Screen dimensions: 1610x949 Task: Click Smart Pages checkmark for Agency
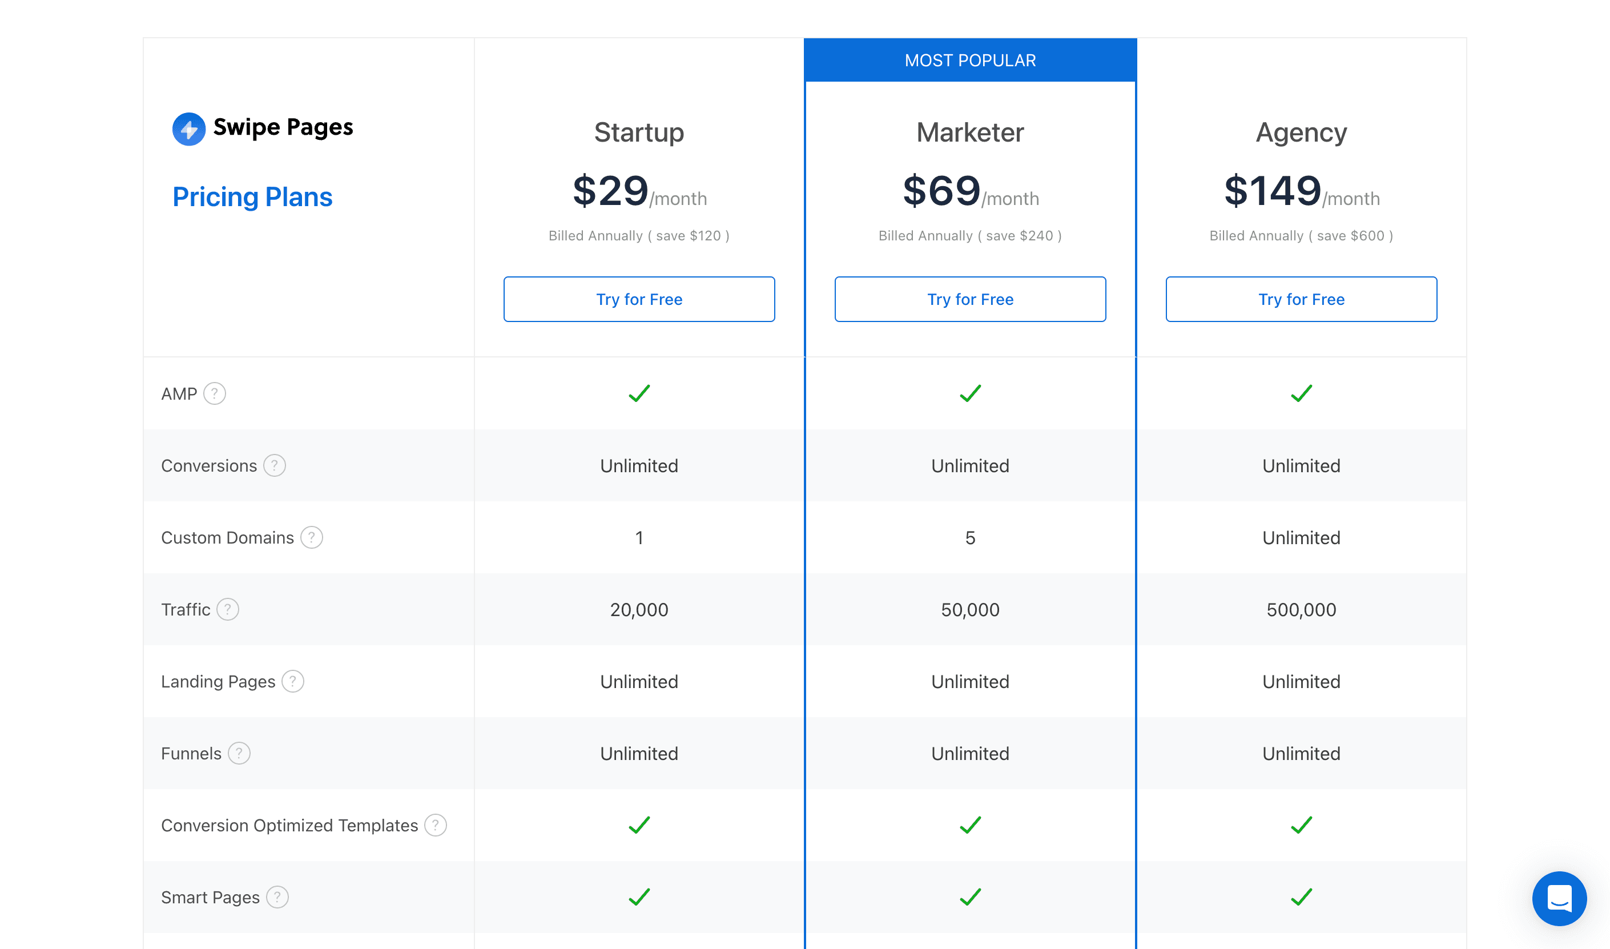coord(1301,897)
